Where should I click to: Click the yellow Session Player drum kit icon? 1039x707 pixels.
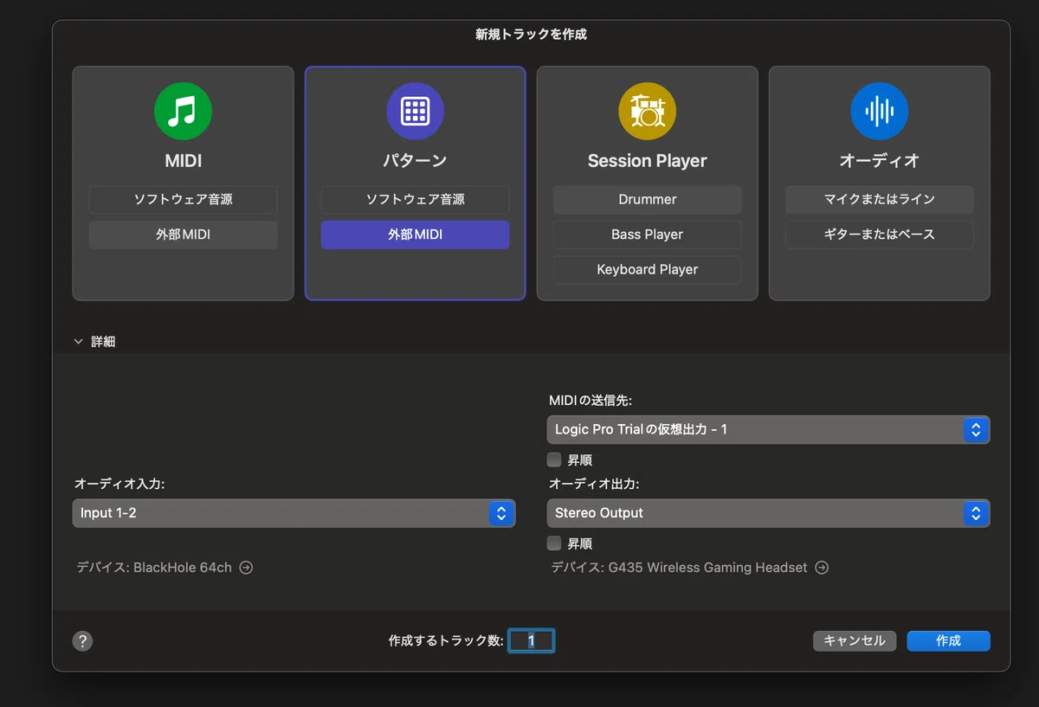pyautogui.click(x=647, y=111)
